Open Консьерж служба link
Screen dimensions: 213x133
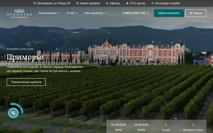(x=167, y=3)
